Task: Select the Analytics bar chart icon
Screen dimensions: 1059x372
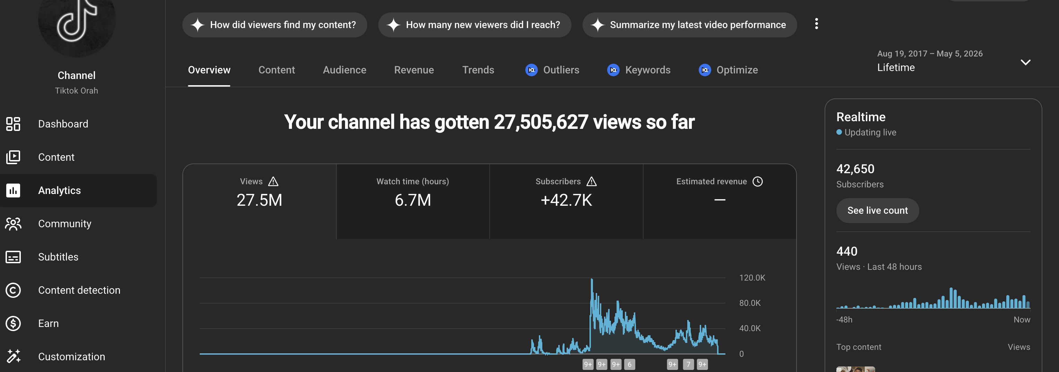Action: (x=13, y=191)
